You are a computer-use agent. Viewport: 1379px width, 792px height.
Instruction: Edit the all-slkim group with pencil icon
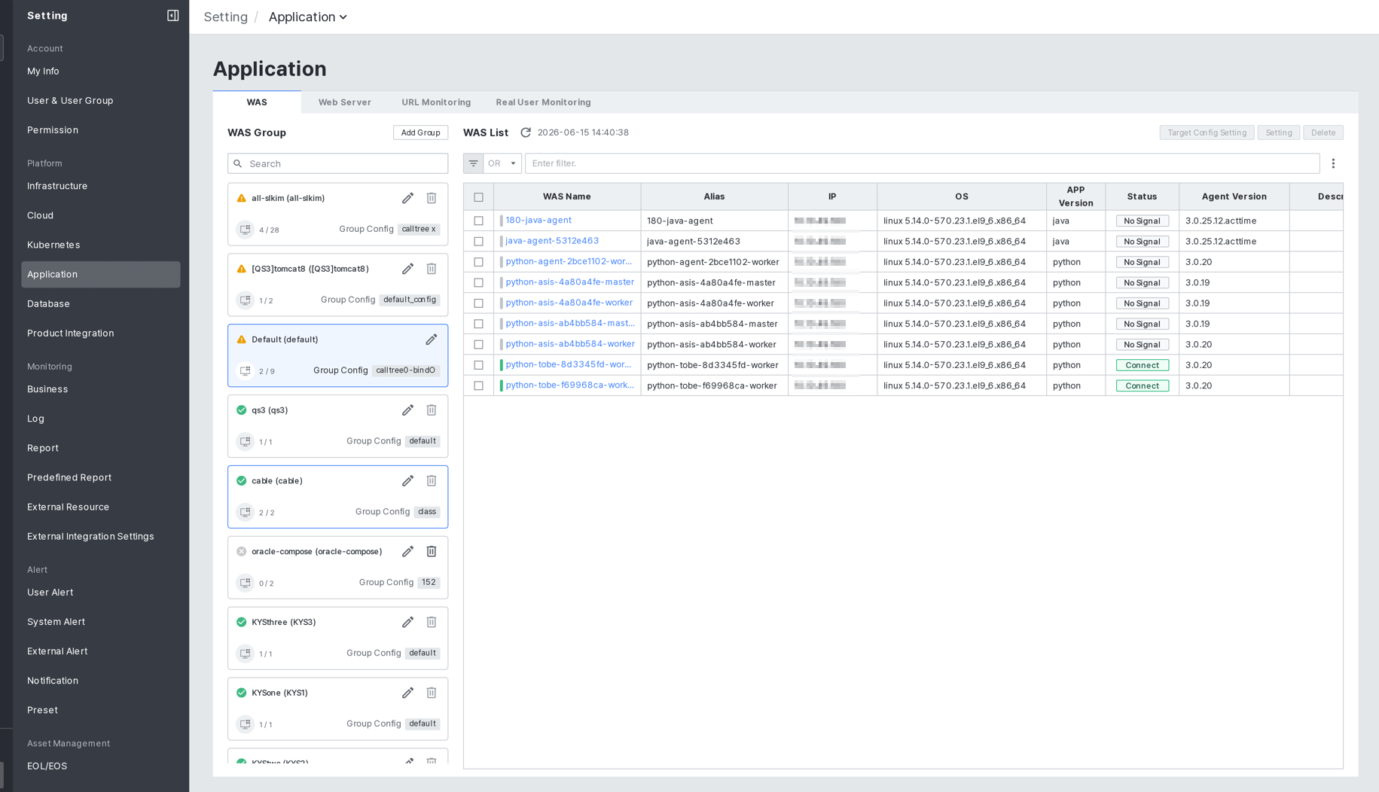pyautogui.click(x=407, y=198)
